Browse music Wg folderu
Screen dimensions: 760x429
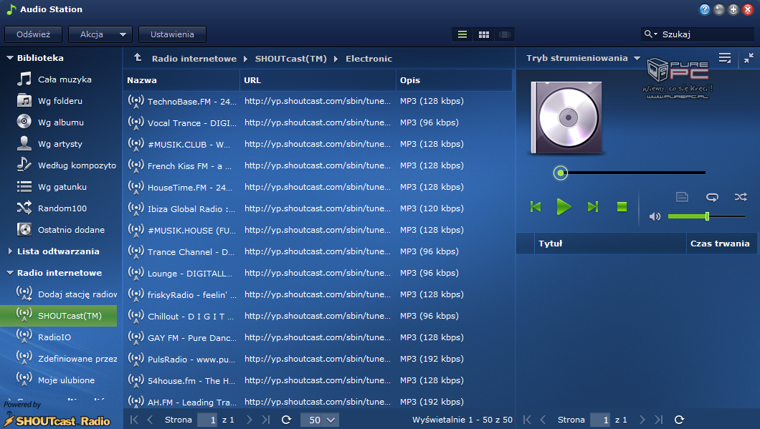click(59, 101)
